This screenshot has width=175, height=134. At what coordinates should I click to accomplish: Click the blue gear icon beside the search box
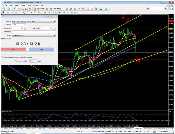148,9
